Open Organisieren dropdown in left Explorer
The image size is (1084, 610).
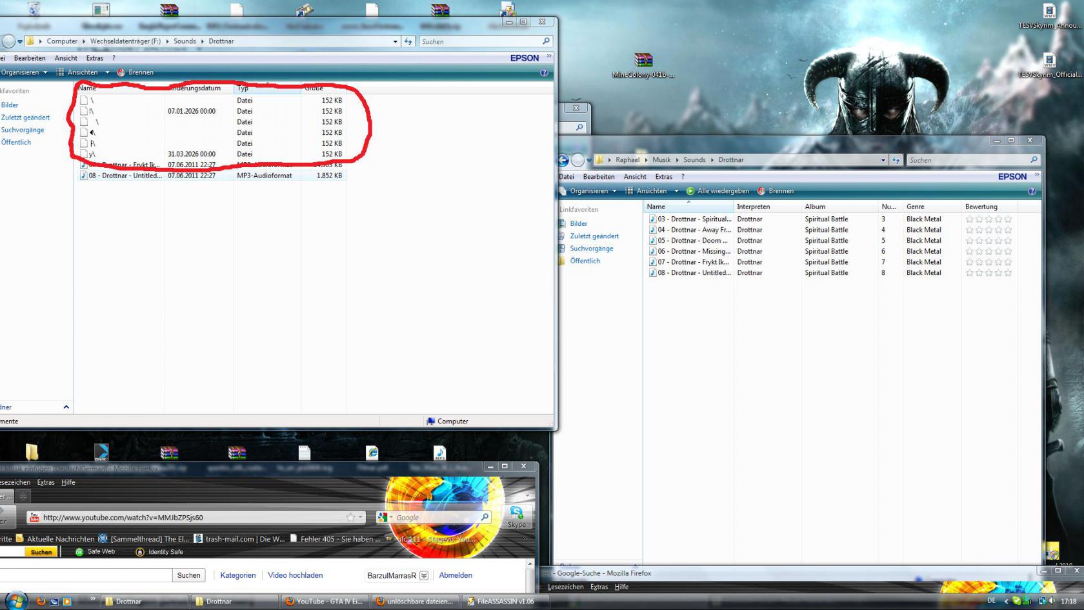pyautogui.click(x=25, y=72)
